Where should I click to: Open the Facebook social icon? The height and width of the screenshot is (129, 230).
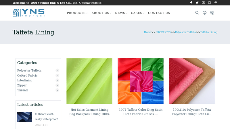click(191, 3)
